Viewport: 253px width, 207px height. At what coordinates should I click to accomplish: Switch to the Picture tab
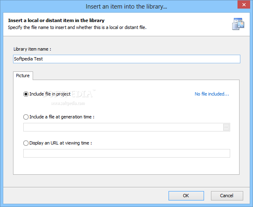click(x=23, y=76)
